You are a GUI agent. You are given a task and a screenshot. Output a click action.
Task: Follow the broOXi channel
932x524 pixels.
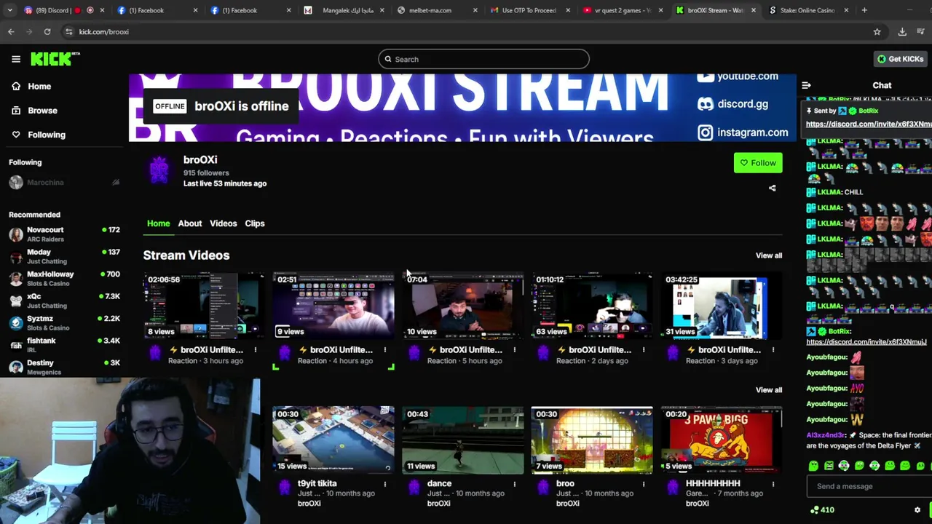point(758,163)
